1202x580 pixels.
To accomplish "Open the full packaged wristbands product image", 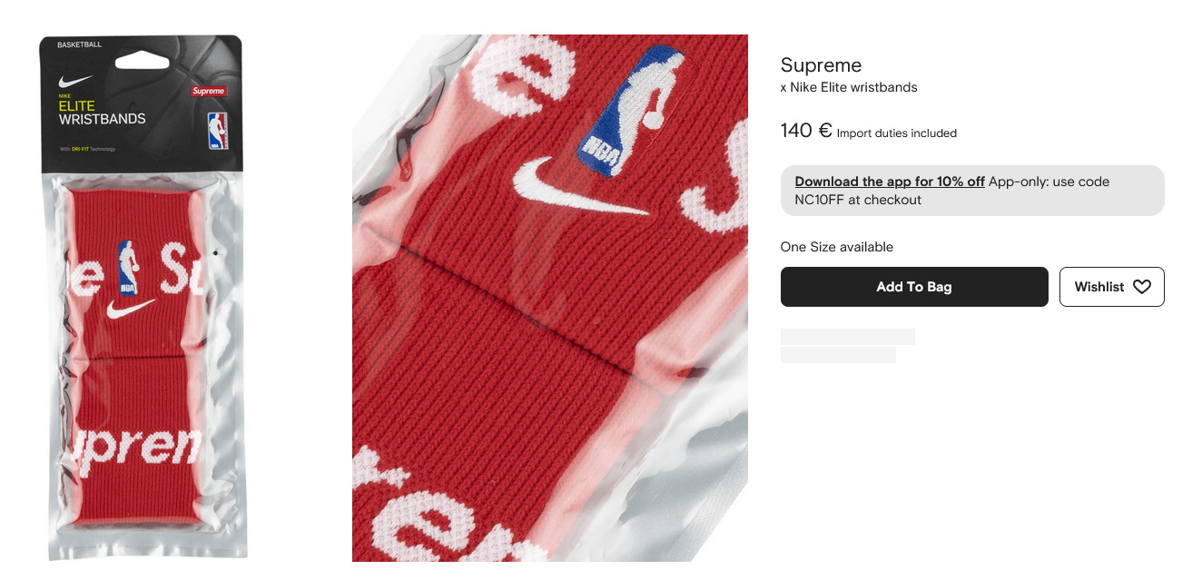I will pos(143,298).
